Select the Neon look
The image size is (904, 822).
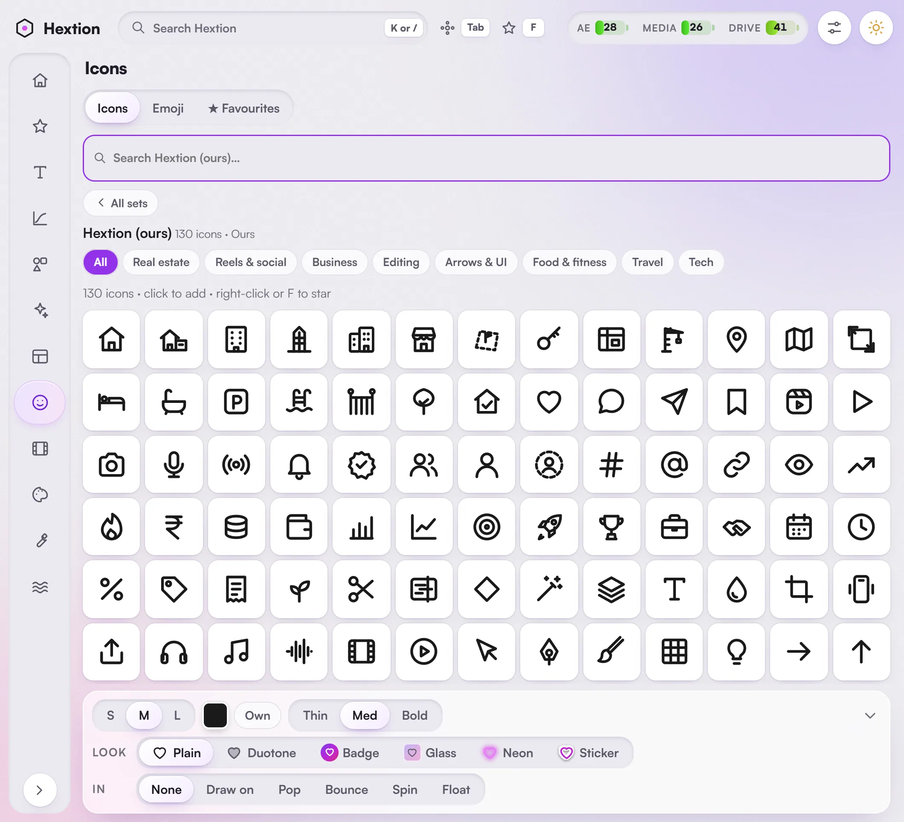pos(508,753)
